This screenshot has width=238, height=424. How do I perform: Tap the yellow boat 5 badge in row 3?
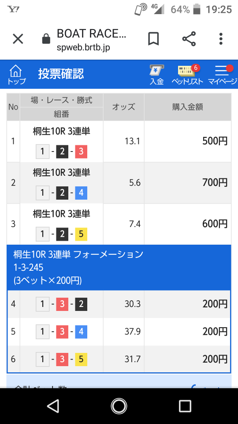pyautogui.click(x=81, y=234)
